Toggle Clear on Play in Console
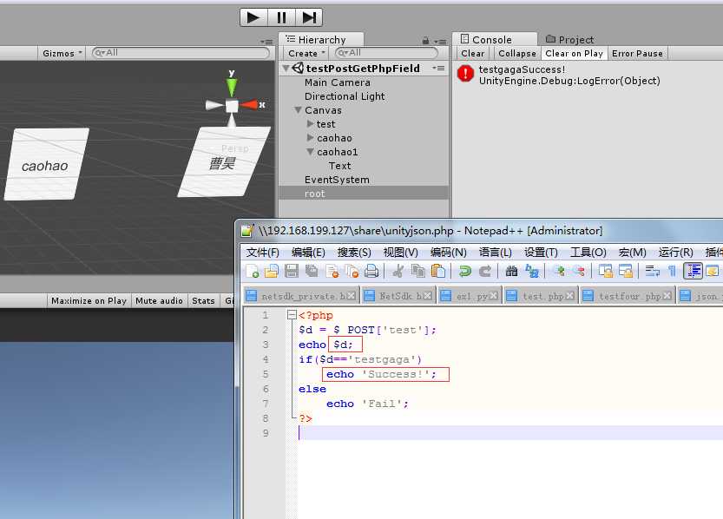 [x=574, y=54]
